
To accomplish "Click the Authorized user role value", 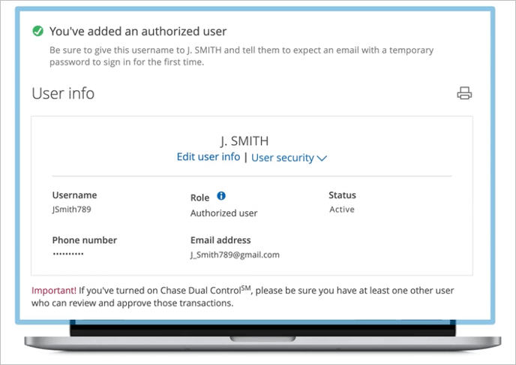I will tap(223, 213).
